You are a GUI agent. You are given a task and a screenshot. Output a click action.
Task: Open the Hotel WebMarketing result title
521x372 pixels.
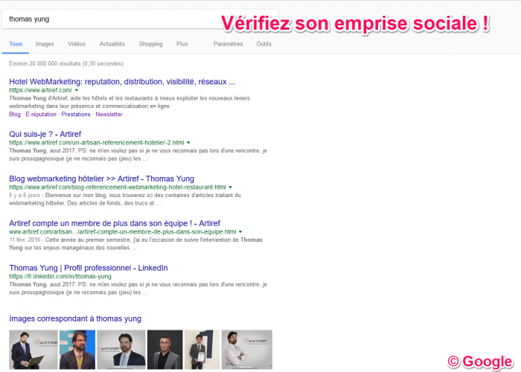tap(122, 82)
